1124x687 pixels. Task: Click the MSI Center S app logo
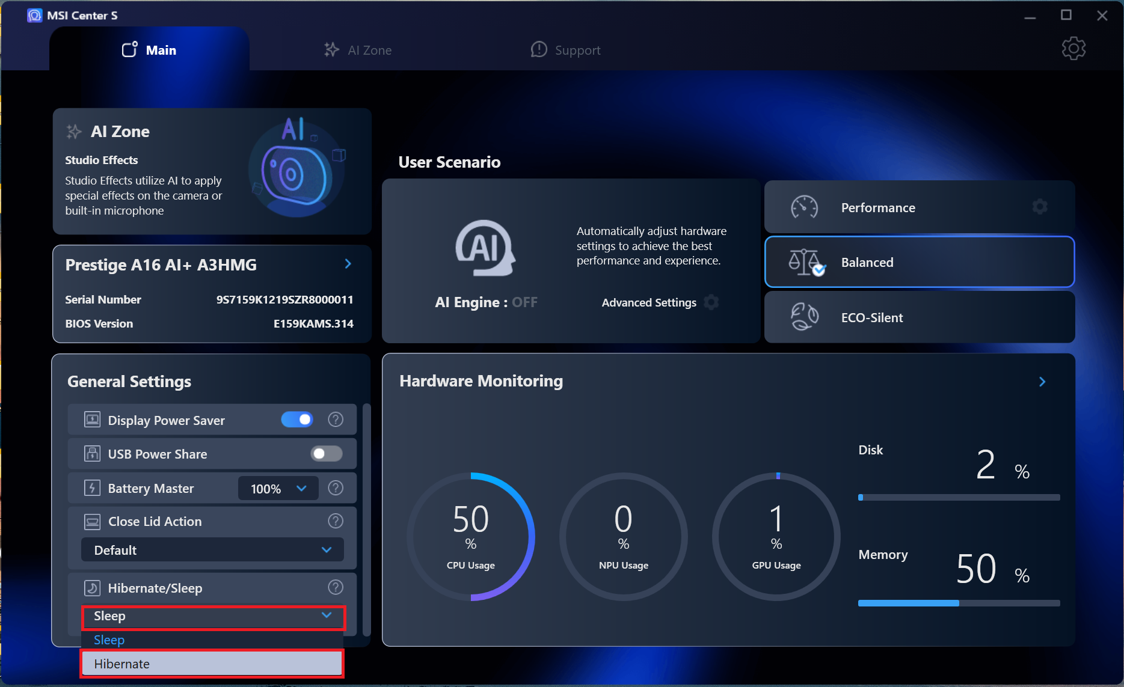pos(34,15)
